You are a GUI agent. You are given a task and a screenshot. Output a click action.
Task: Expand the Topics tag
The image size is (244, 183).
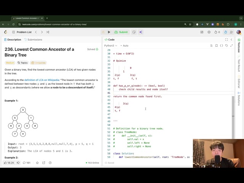click(x=22, y=63)
